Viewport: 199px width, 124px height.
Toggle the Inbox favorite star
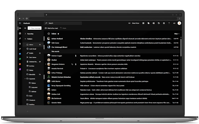[x=58, y=34]
